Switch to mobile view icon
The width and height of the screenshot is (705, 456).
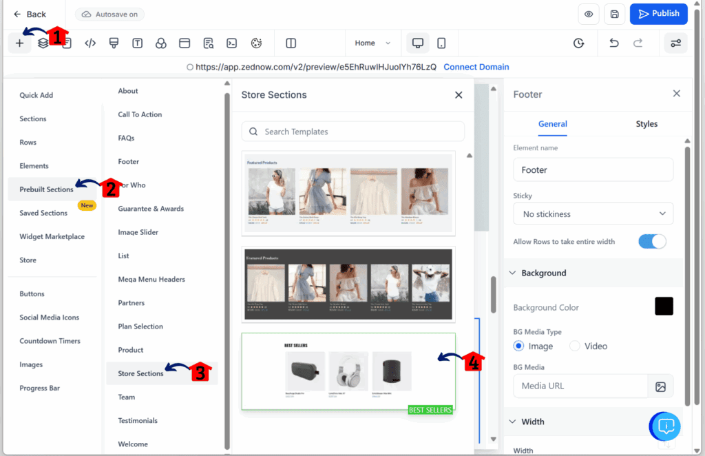pos(441,43)
